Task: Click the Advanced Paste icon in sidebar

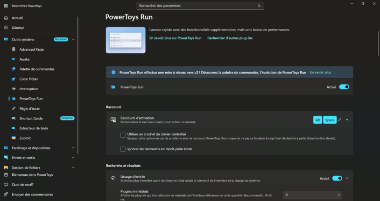Action: tap(14, 49)
